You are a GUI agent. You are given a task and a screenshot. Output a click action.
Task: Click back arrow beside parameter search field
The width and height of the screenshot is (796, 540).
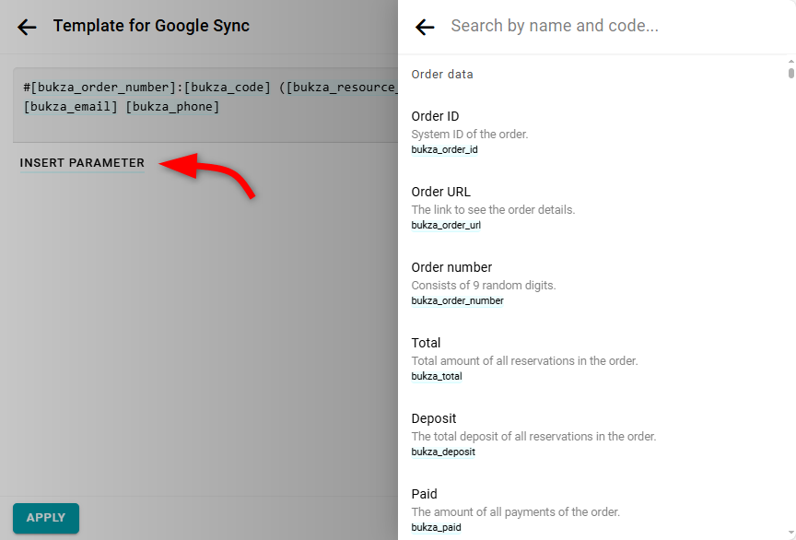pyautogui.click(x=425, y=28)
